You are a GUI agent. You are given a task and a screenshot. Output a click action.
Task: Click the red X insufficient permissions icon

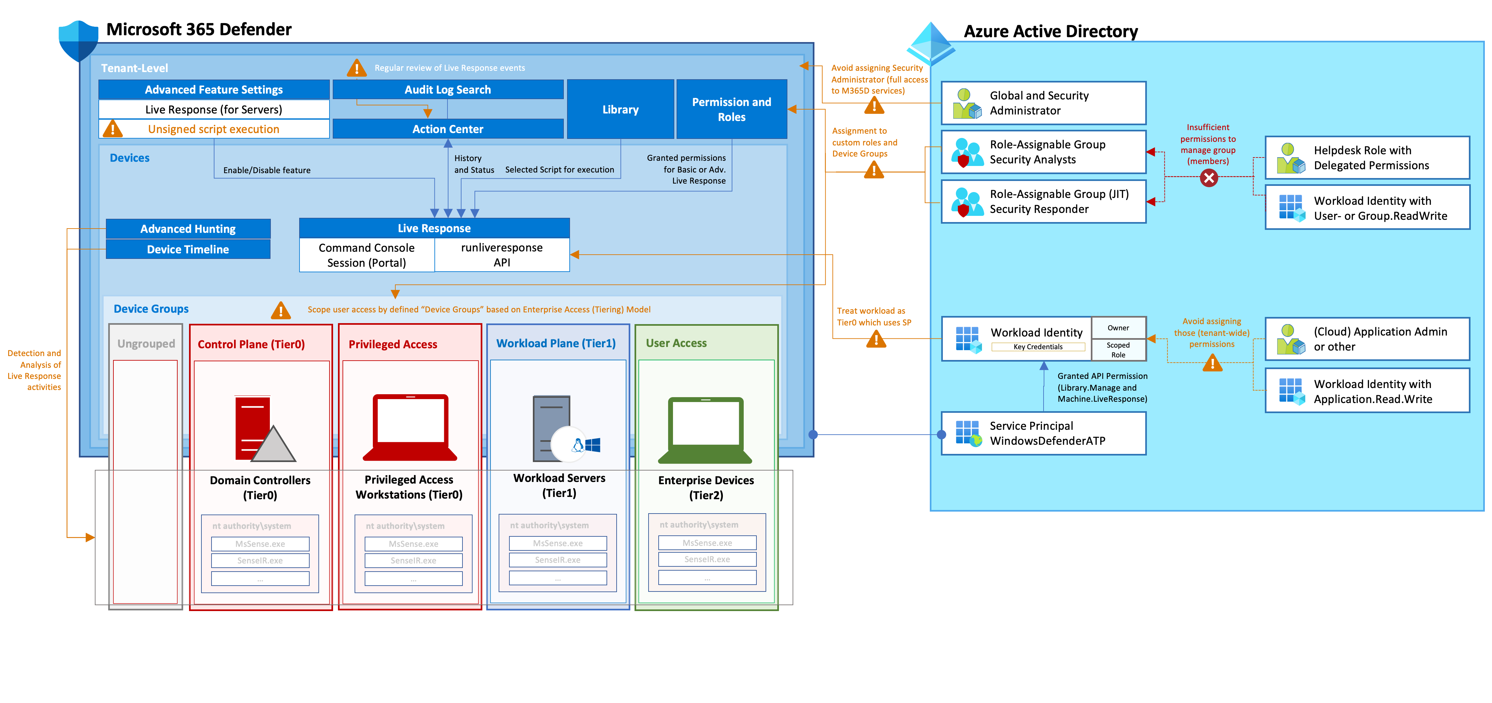click(x=1209, y=178)
